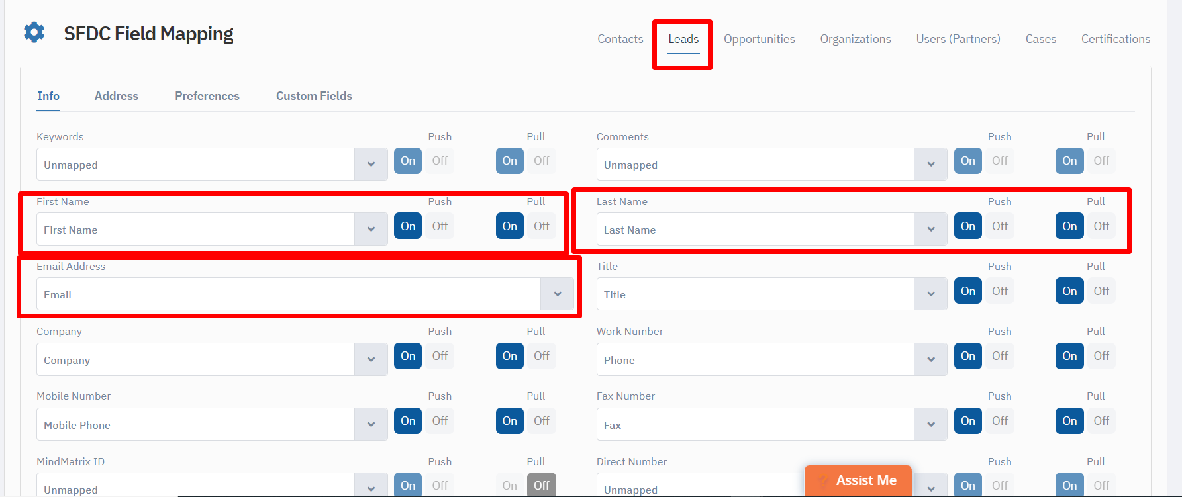The width and height of the screenshot is (1182, 497).
Task: Open the Address sub-tab
Action: 116,96
